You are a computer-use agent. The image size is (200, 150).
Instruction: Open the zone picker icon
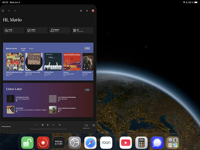(86, 125)
